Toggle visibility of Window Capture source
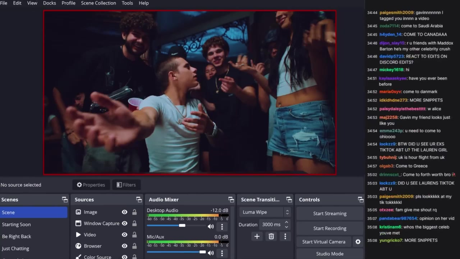 (124, 223)
